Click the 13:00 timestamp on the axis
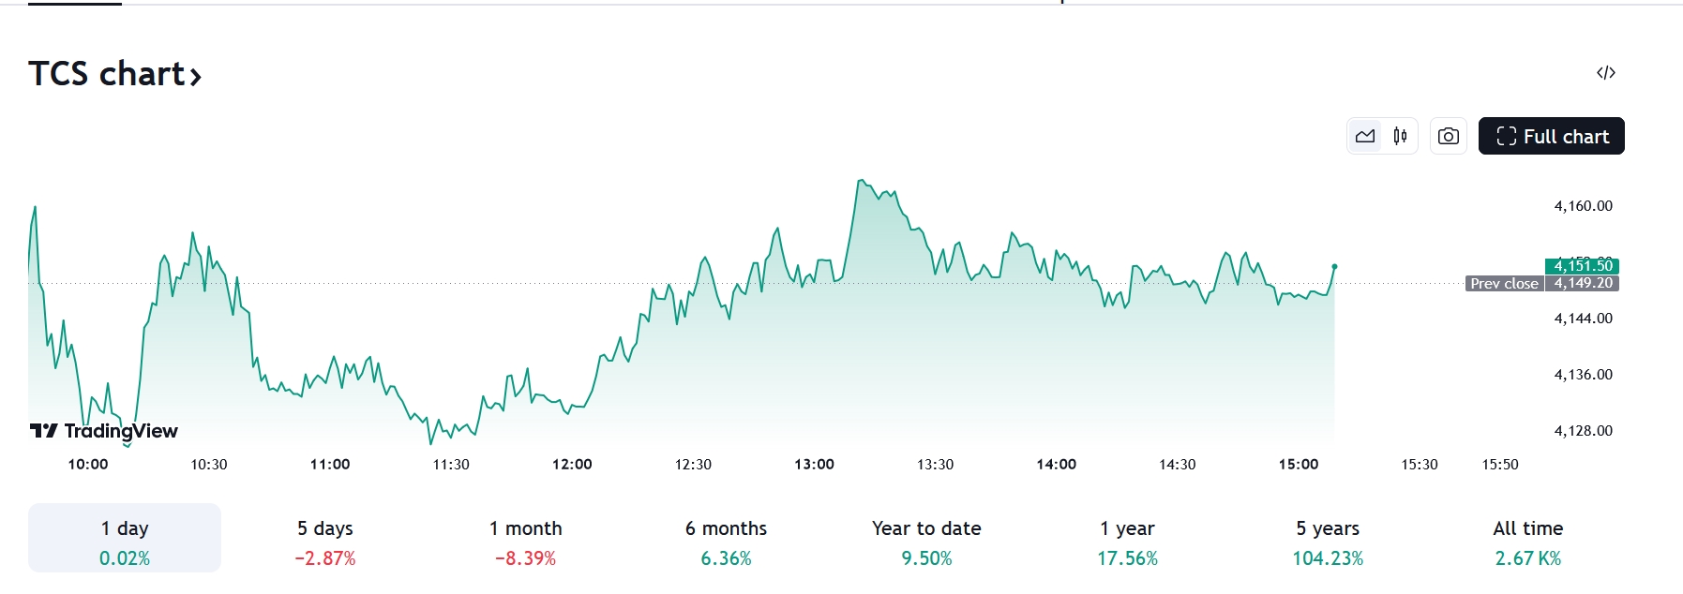Viewport: 1683px width, 594px height. 814,463
